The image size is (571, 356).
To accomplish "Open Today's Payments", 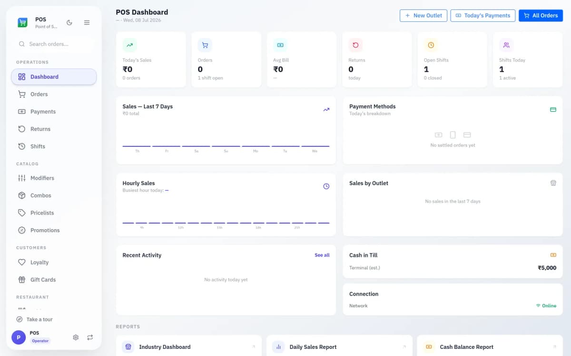I will [x=483, y=16].
